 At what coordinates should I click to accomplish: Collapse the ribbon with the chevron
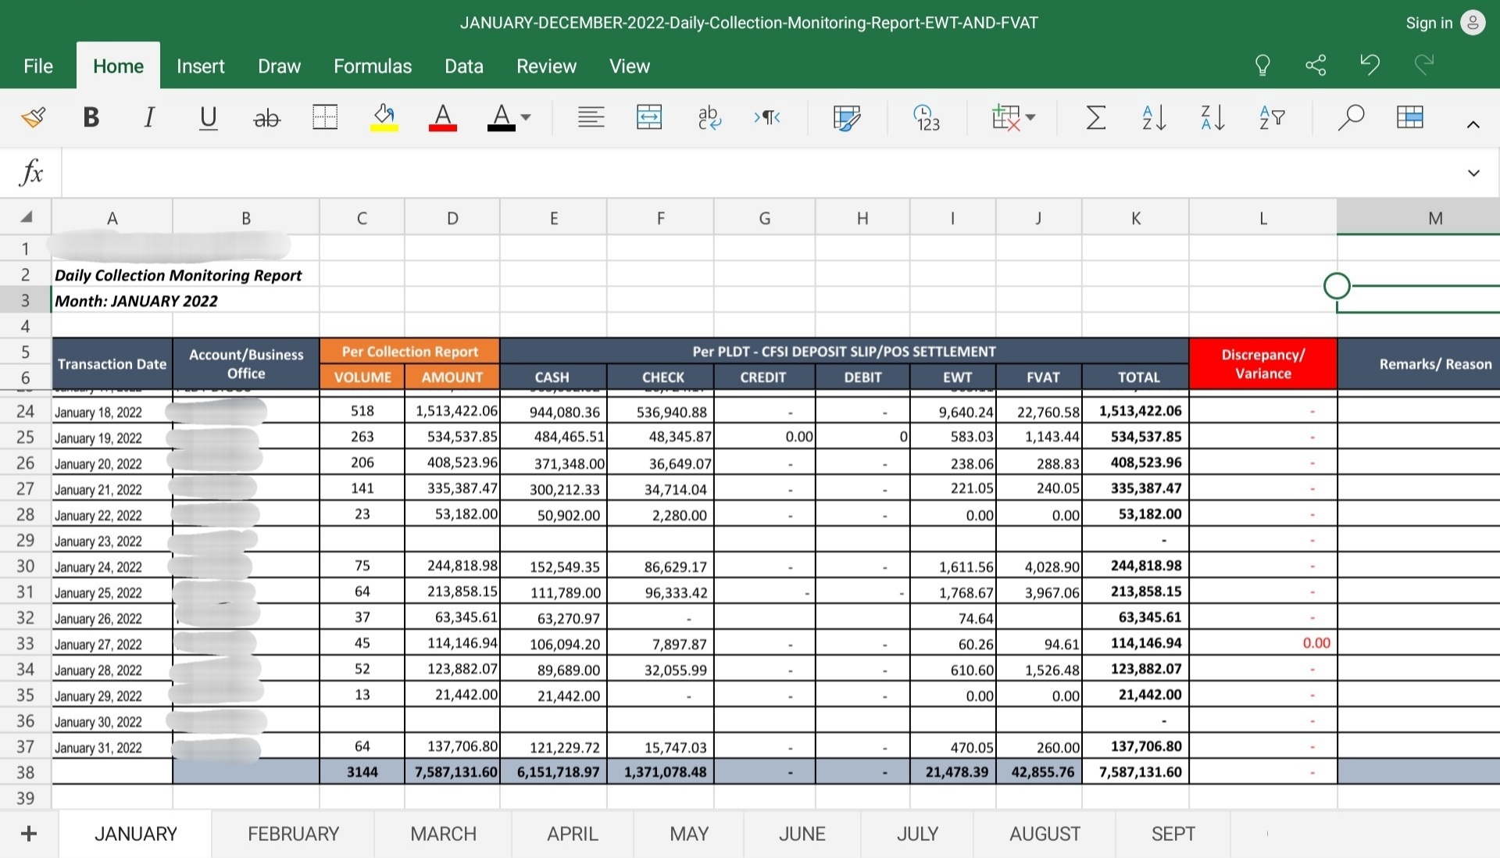pyautogui.click(x=1473, y=123)
